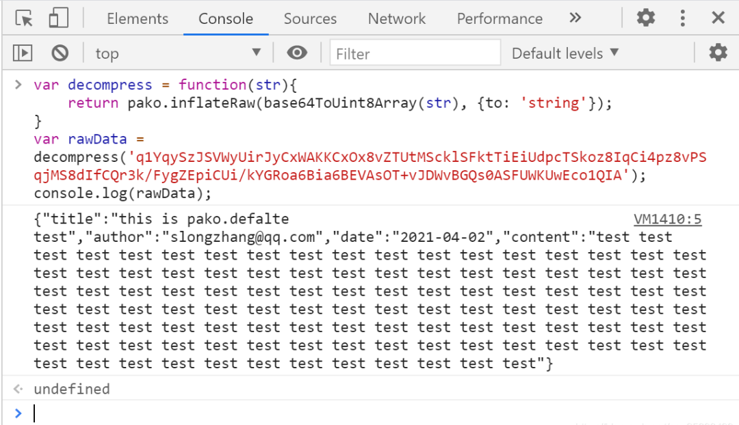Activate the inspect element picker icon
The width and height of the screenshot is (739, 425).
coord(25,18)
